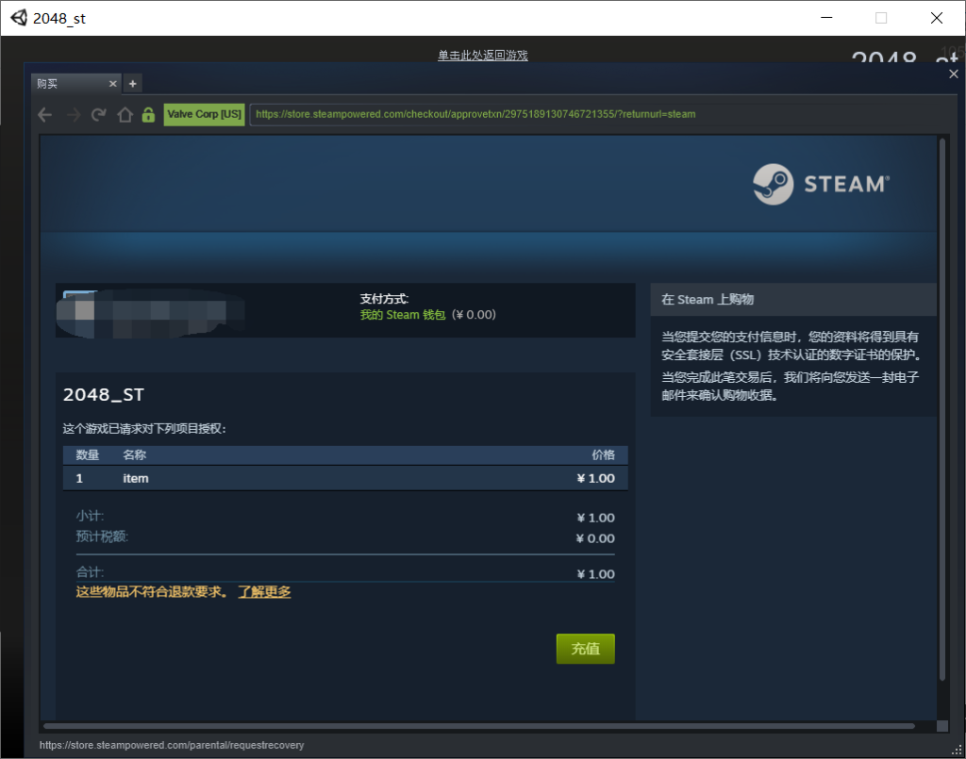The image size is (966, 759).
Task: Minimize the 2048_st window
Action: pyautogui.click(x=826, y=18)
